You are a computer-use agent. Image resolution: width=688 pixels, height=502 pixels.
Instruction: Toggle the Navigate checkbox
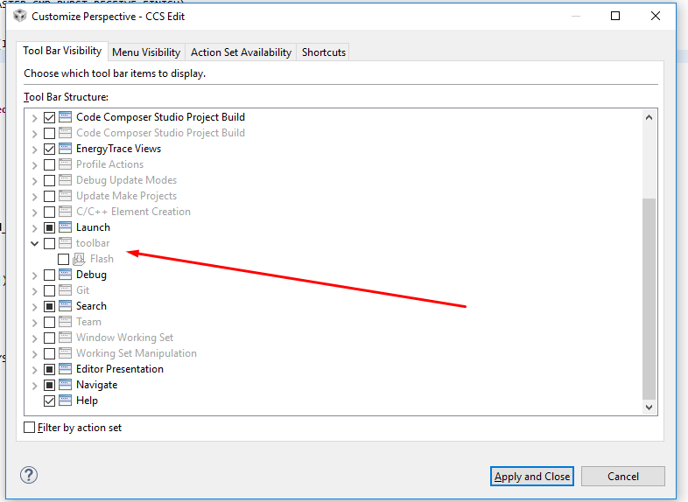click(x=49, y=385)
